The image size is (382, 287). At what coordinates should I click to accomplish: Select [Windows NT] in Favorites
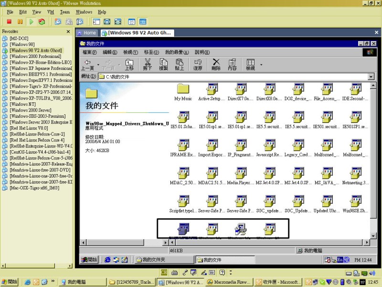(22, 104)
